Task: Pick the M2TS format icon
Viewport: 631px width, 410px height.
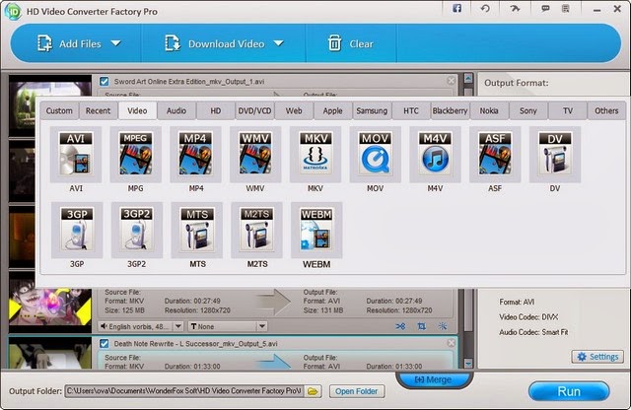Action: coord(256,231)
